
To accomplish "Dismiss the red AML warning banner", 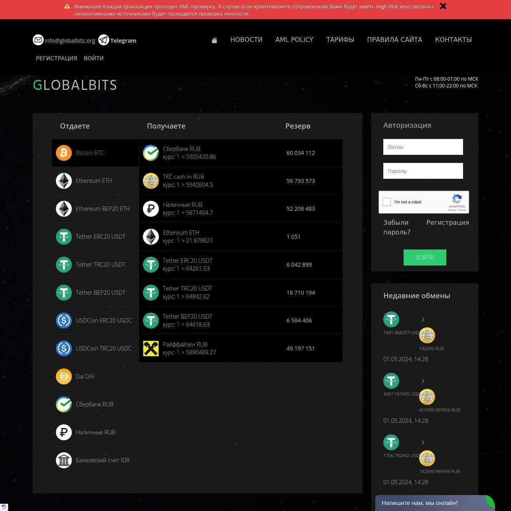I will [443, 6].
